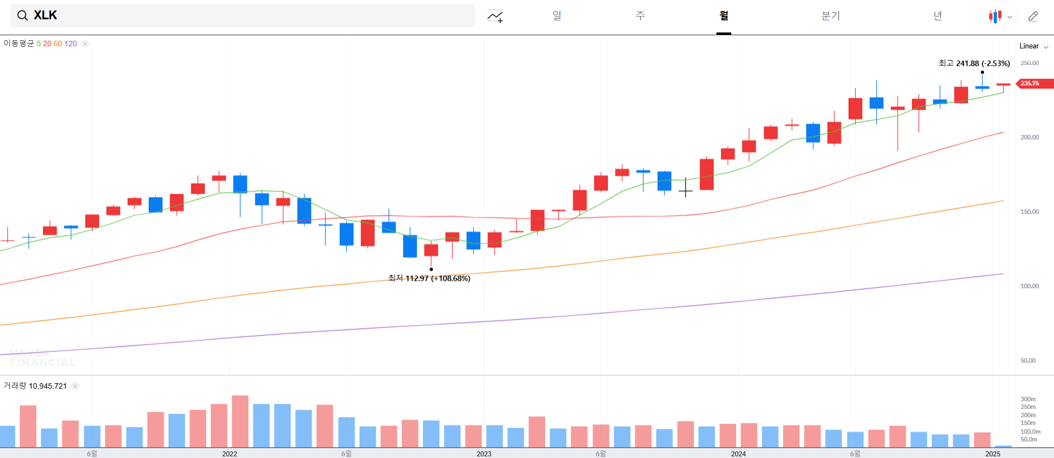
Task: Remove the moving average indicator
Action: point(85,43)
